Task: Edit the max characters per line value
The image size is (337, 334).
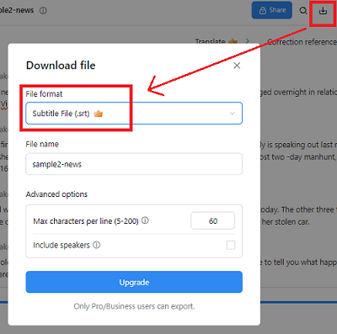Action: (213, 221)
